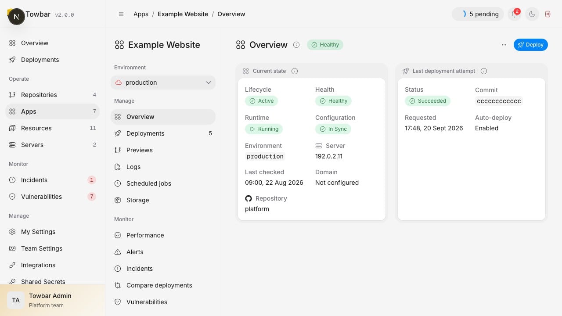Open the 5 pending indicator
Viewport: 562px width, 316px height.
[478, 14]
